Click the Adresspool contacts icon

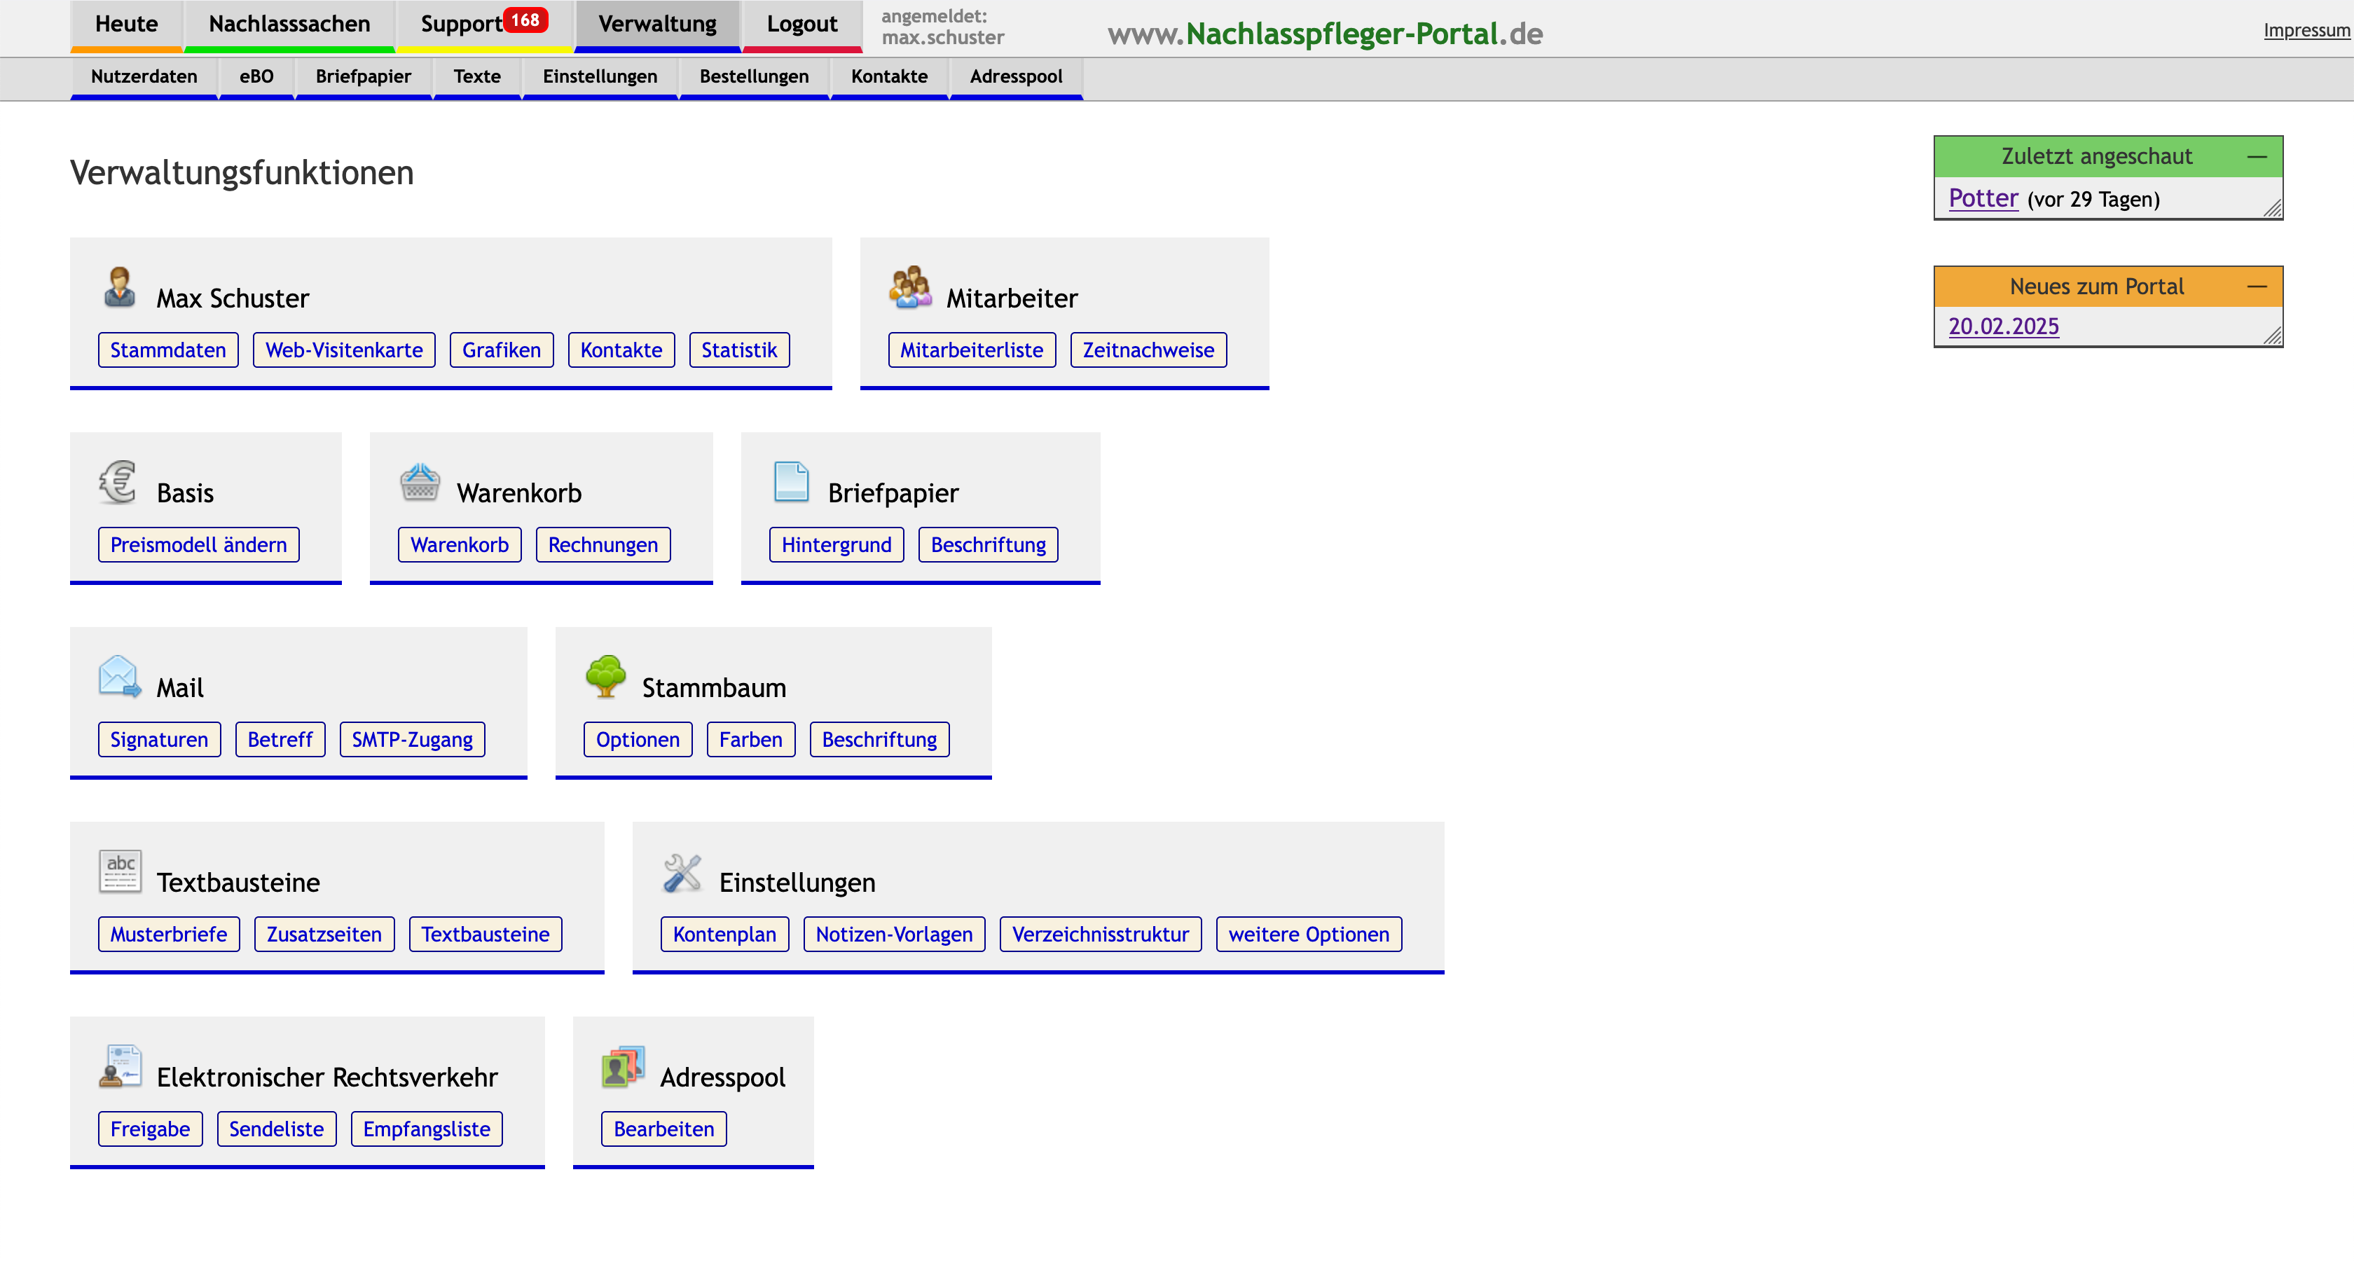coord(622,1066)
